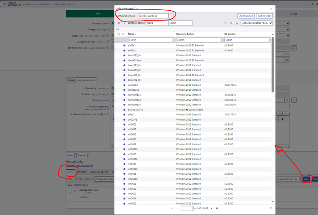The image size is (318, 215).
Task: Click Operating System column search field
Action: (199, 40)
